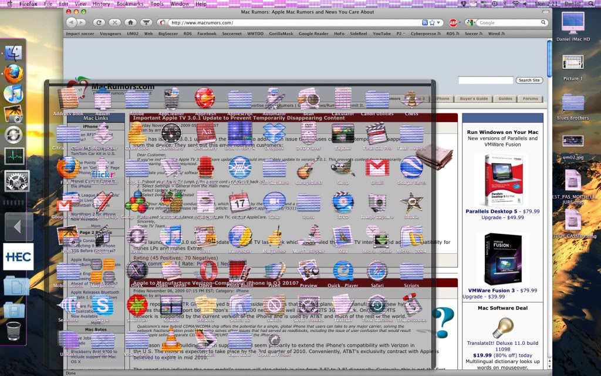Open iDVD from the grid
This screenshot has height=376, width=601.
pos(343,203)
